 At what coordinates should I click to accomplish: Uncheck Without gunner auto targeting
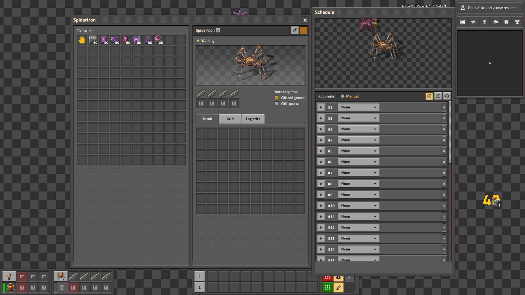(x=277, y=98)
